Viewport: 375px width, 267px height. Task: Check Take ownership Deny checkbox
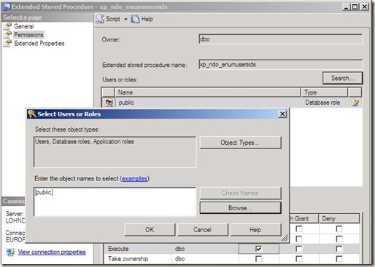pos(339,259)
